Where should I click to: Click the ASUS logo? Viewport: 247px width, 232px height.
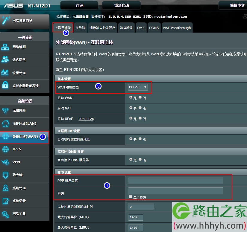click(x=14, y=6)
